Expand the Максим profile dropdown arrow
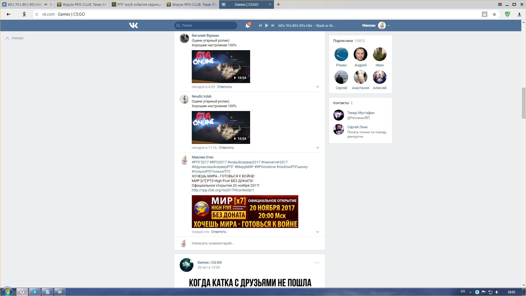526x296 pixels. point(389,26)
